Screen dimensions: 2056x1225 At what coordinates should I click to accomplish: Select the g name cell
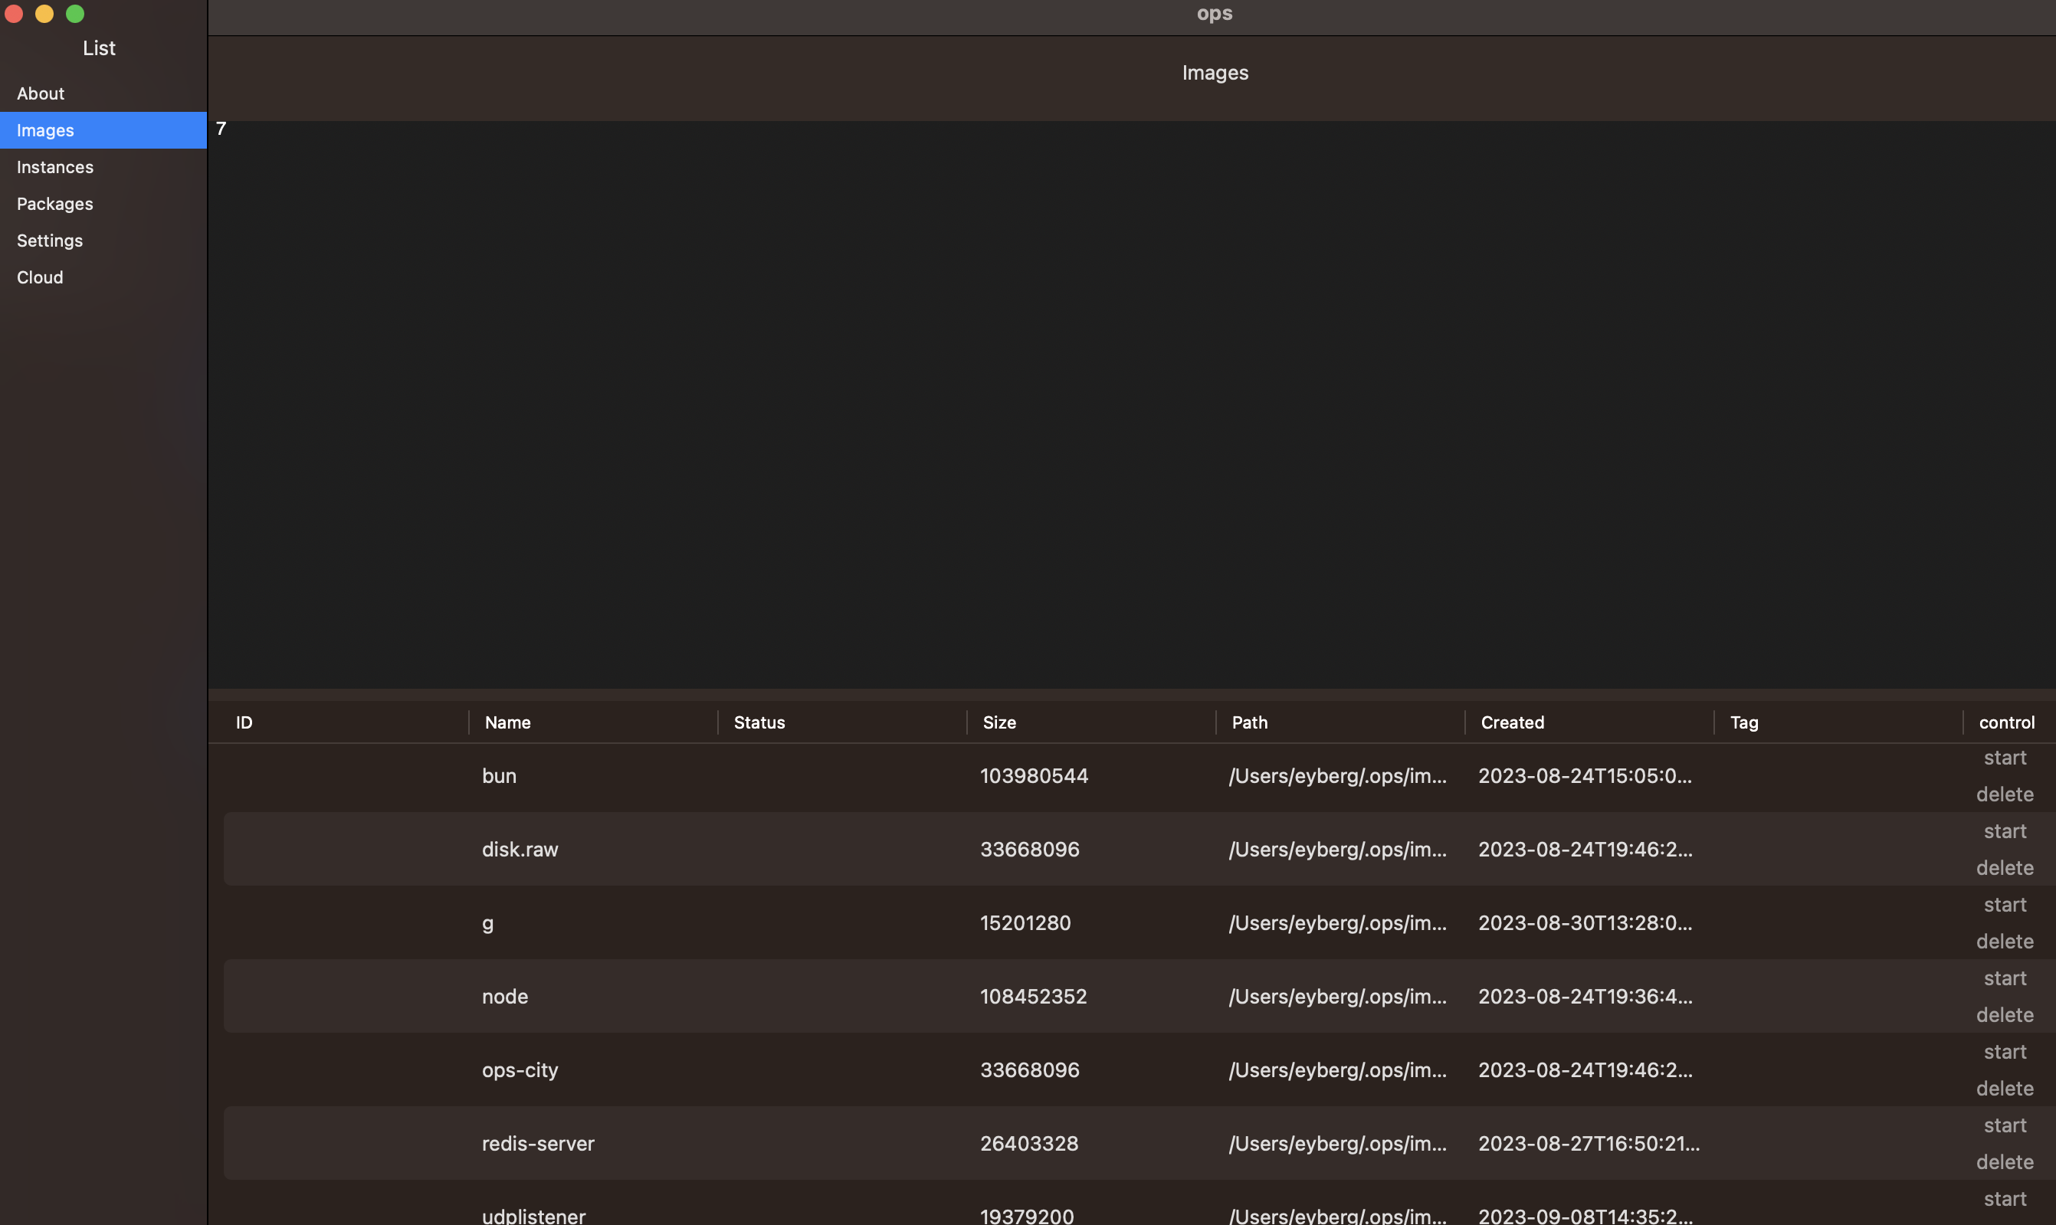pos(487,923)
